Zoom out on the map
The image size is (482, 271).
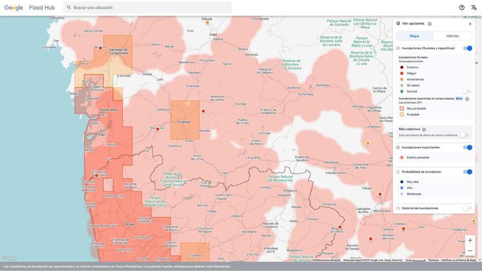coord(470,251)
